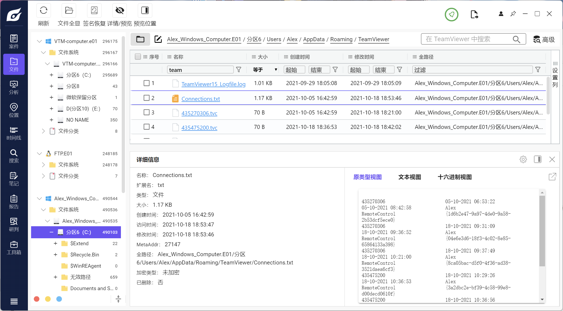The image size is (563, 311).
Task: Click the folder view button beside path
Action: pos(140,39)
